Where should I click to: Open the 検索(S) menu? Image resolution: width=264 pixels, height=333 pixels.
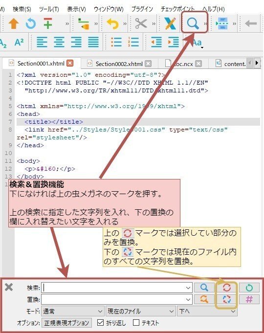coord(22,9)
